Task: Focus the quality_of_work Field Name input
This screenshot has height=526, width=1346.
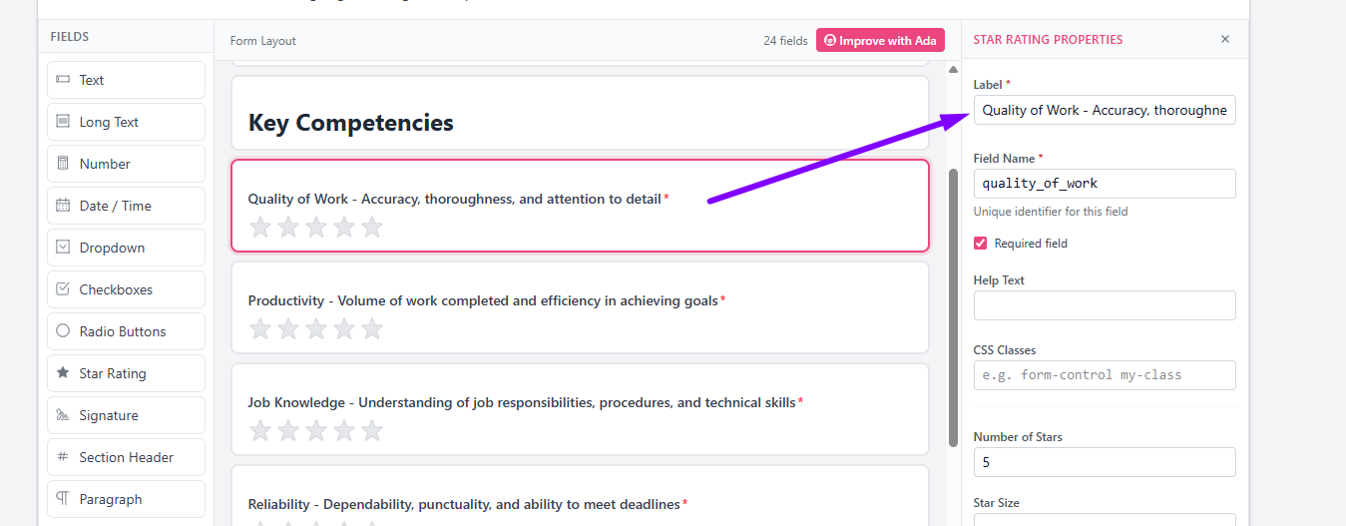Action: pyautogui.click(x=1105, y=184)
